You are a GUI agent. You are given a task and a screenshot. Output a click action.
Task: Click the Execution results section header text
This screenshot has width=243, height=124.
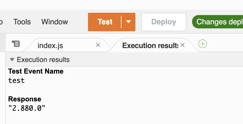click(43, 60)
